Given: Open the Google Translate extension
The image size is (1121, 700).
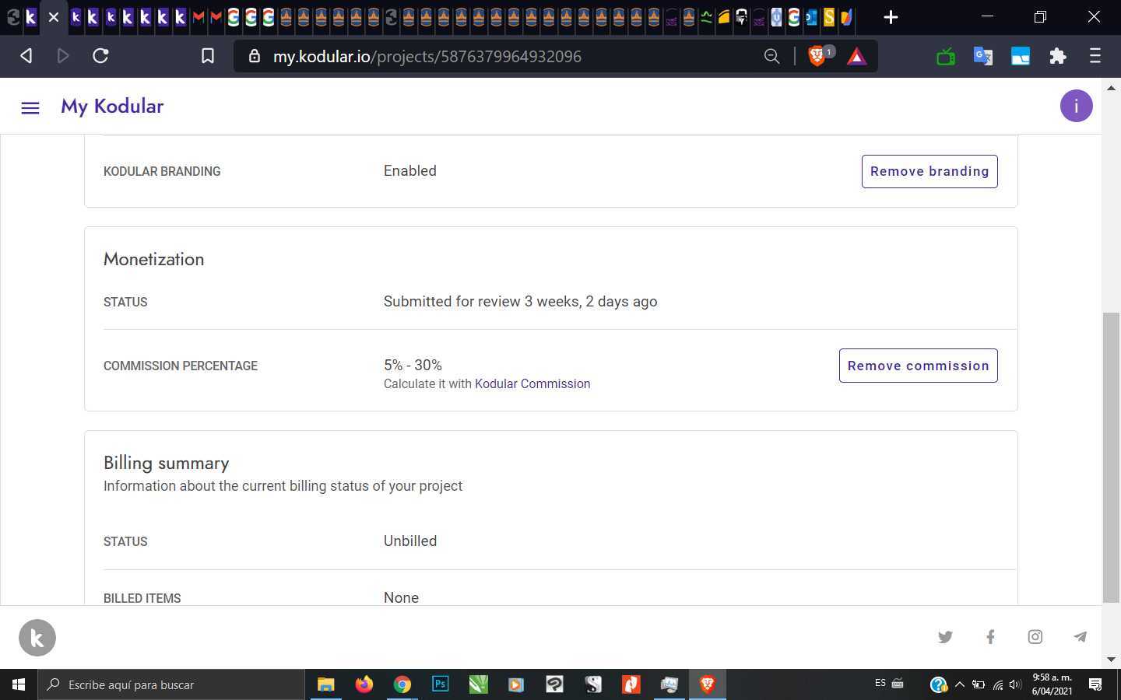Looking at the screenshot, I should 983,56.
